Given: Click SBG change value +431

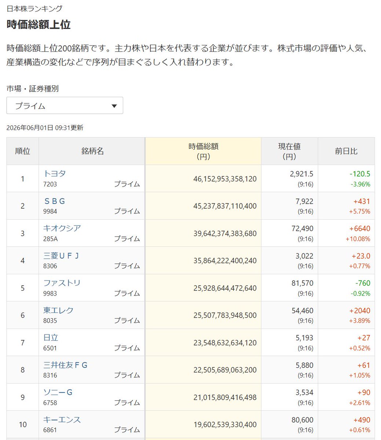Looking at the screenshot, I should [x=362, y=201].
